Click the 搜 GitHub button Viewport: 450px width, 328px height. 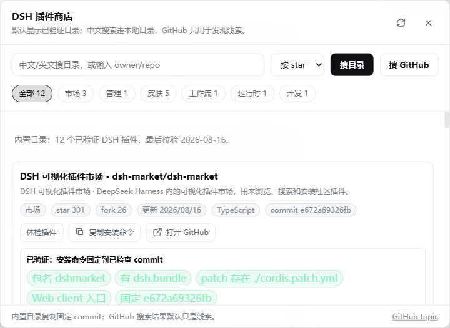(409, 65)
